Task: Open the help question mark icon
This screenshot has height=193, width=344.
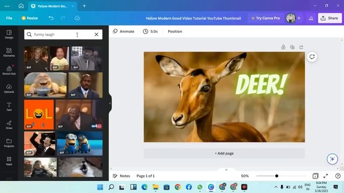Action: click(x=338, y=176)
